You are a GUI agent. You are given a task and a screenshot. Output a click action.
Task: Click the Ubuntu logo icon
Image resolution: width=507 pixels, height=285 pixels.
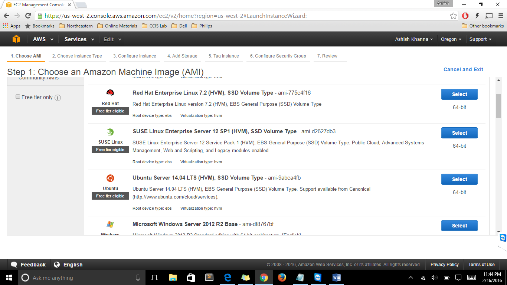(x=110, y=178)
